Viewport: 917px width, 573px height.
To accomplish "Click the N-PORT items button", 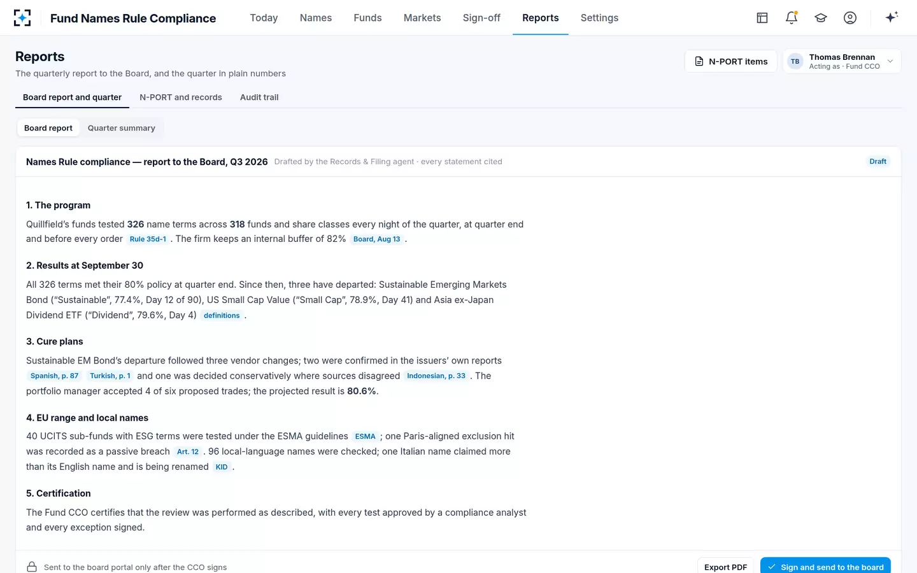I will click(x=730, y=62).
